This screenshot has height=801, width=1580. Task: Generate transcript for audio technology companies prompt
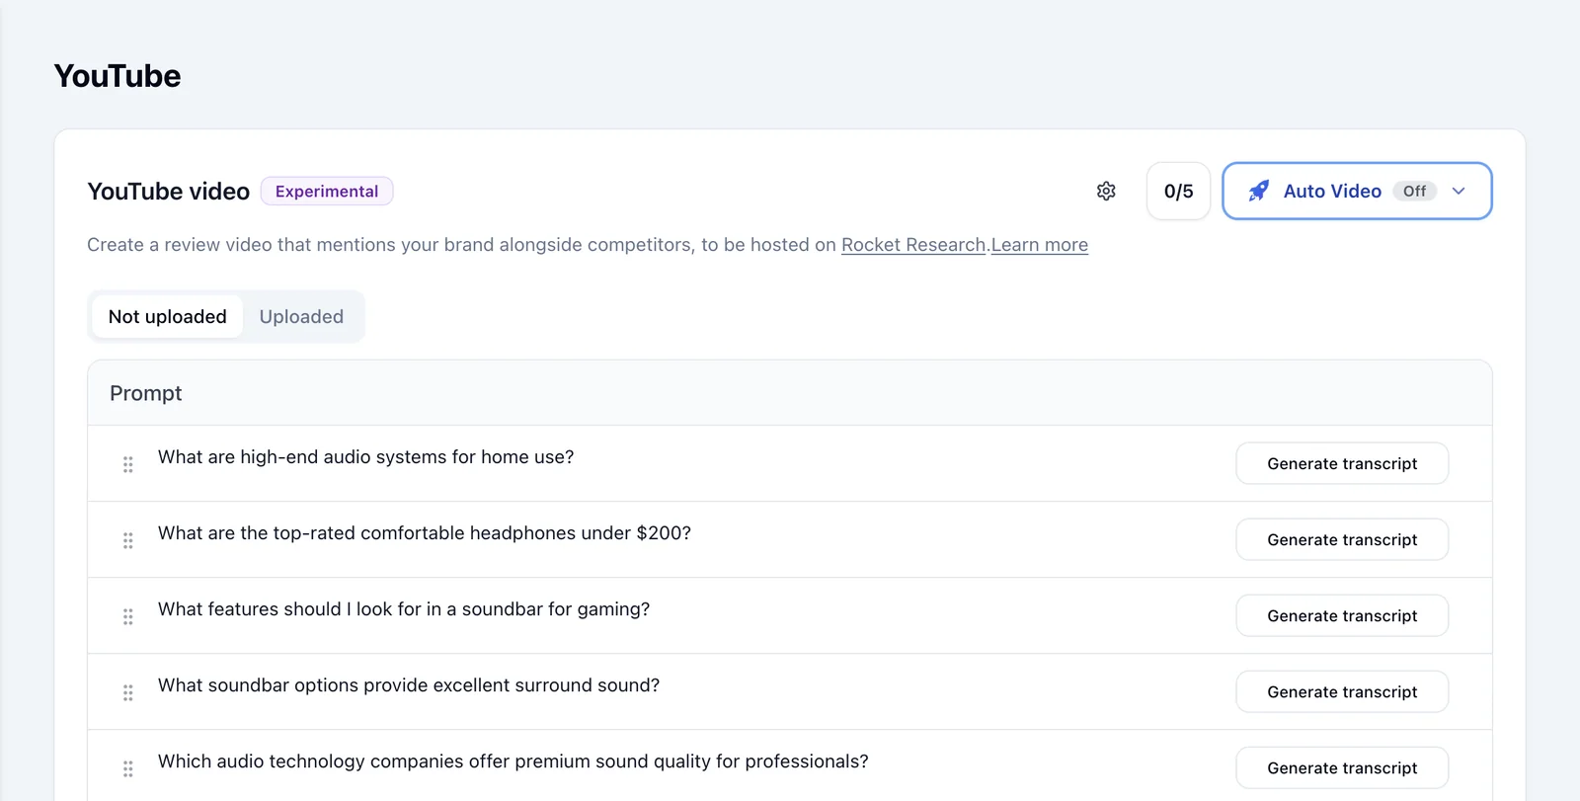point(1342,767)
